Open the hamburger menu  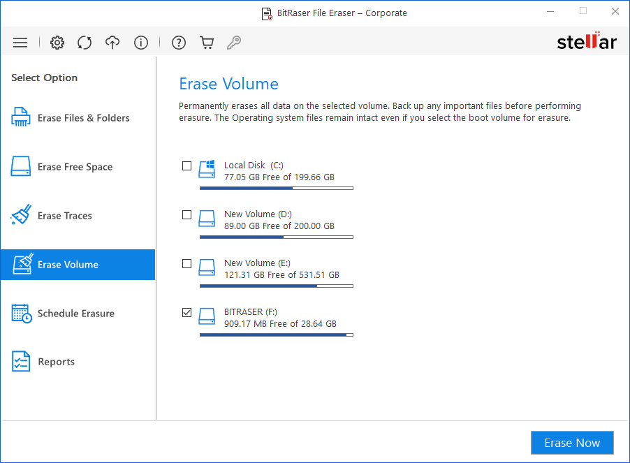(x=20, y=43)
